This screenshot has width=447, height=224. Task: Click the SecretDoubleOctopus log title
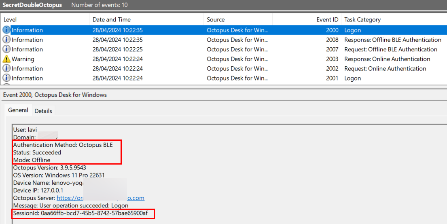[x=32, y=5]
